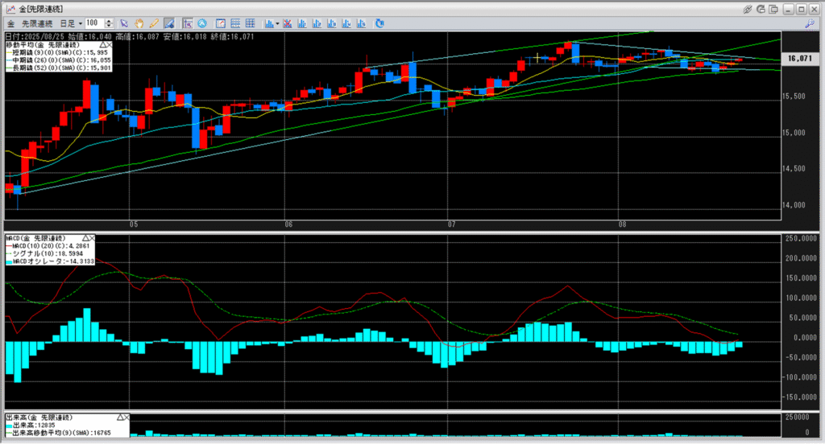Collapse the 移動平均 legend with triangle
Viewport: 825px width, 444px height.
102,45
